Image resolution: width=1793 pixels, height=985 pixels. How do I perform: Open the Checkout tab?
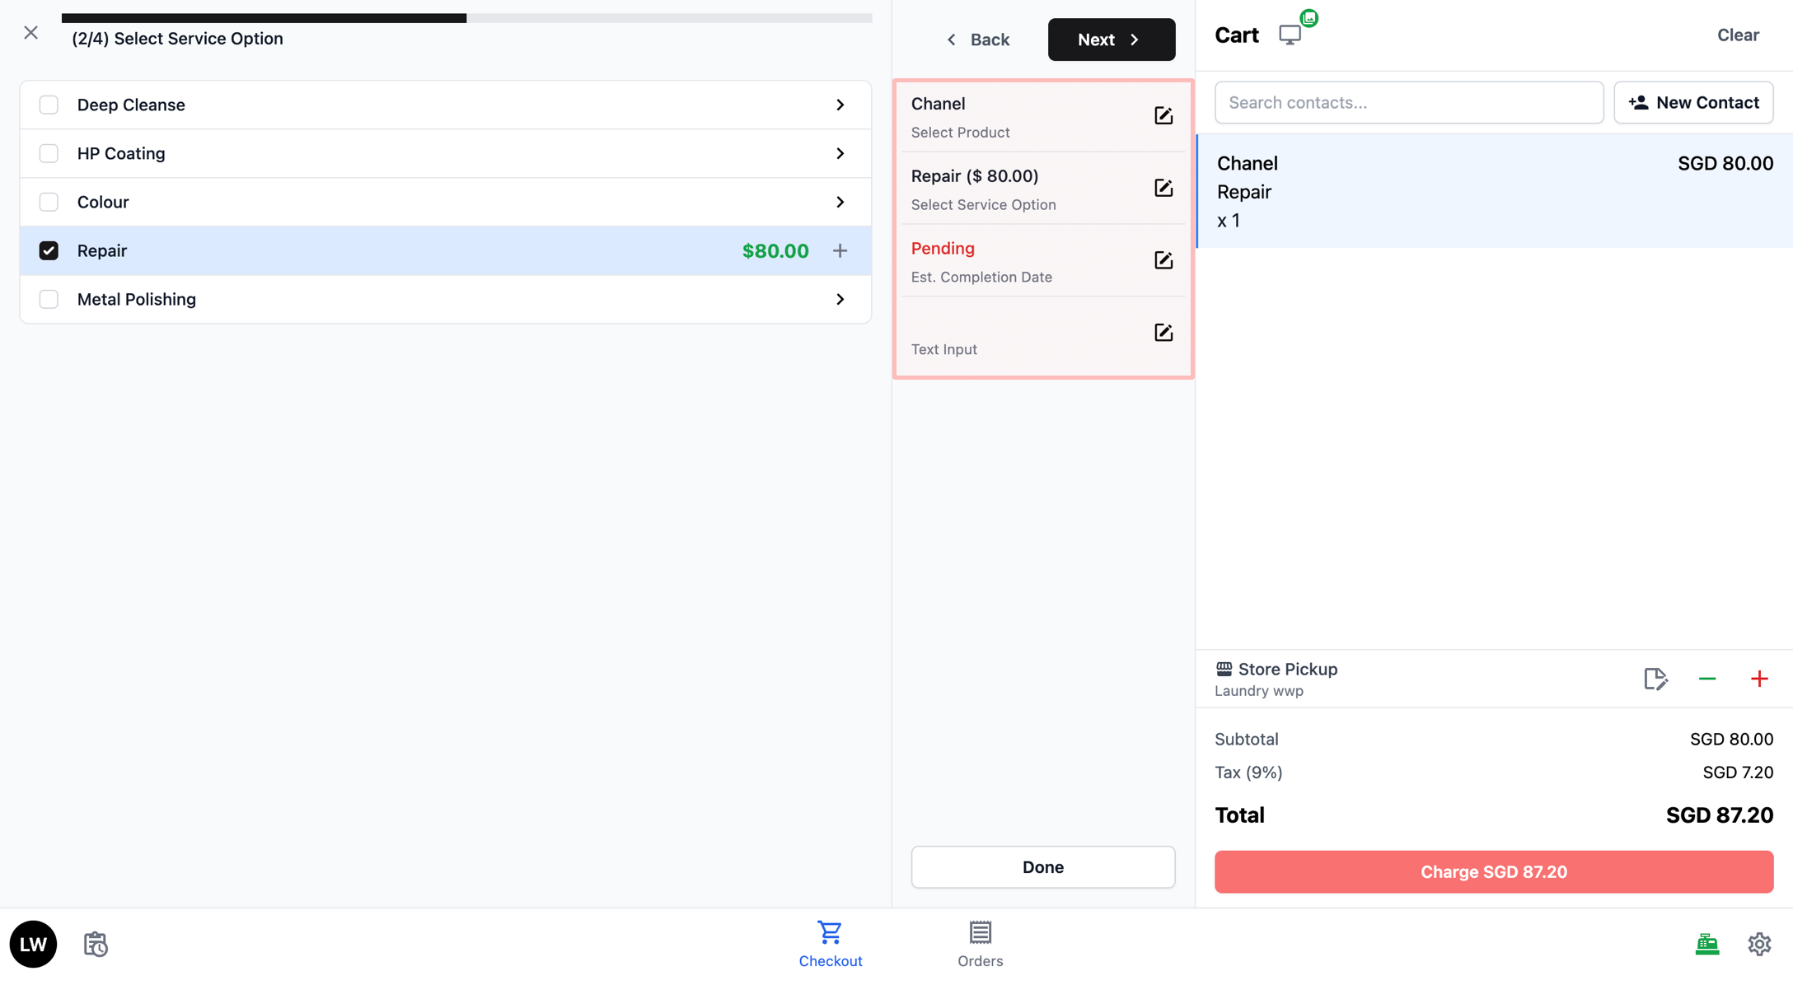point(830,944)
